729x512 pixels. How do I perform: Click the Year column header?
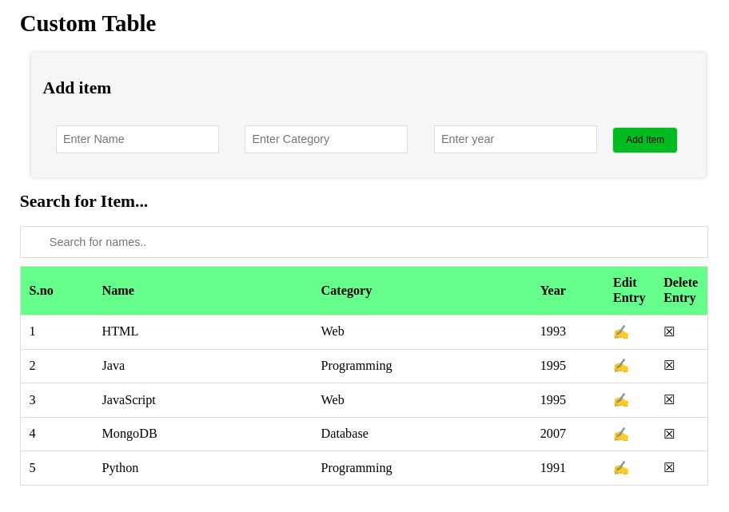click(552, 291)
